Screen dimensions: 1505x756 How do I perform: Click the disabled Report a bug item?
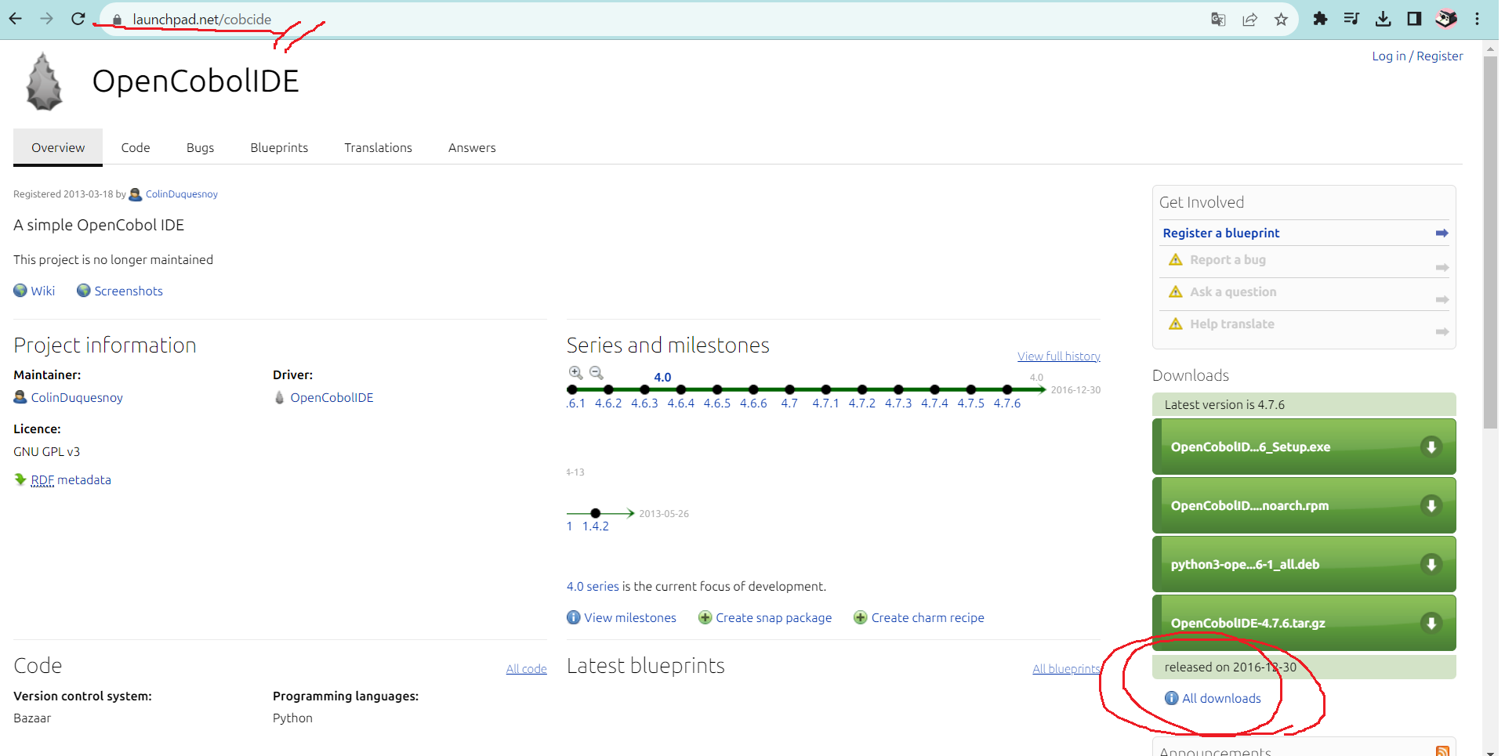(1228, 259)
